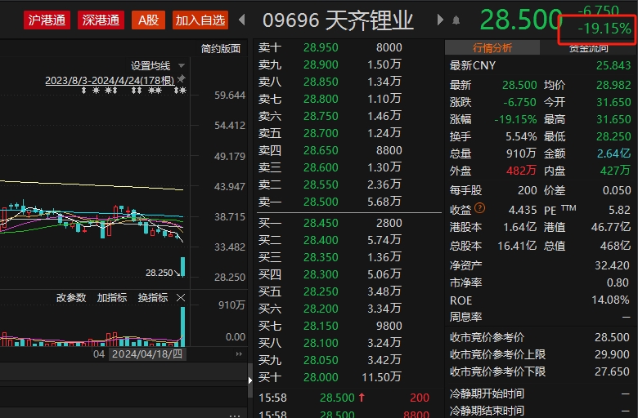Select the 买一 price 28.450
The width and height of the screenshot is (638, 418).
(x=321, y=223)
